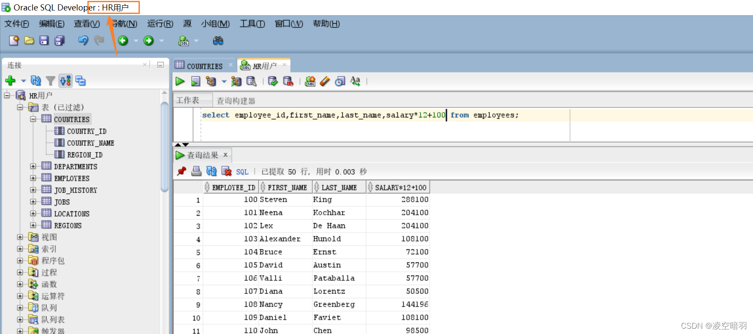The width and height of the screenshot is (753, 334).
Task: Expand the DEPARTMENTS table node
Action: pos(33,166)
